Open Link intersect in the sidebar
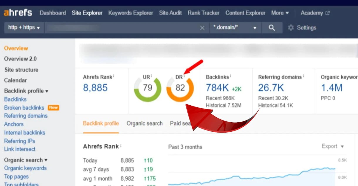Image resolution: width=358 pixels, height=186 pixels. point(20,149)
